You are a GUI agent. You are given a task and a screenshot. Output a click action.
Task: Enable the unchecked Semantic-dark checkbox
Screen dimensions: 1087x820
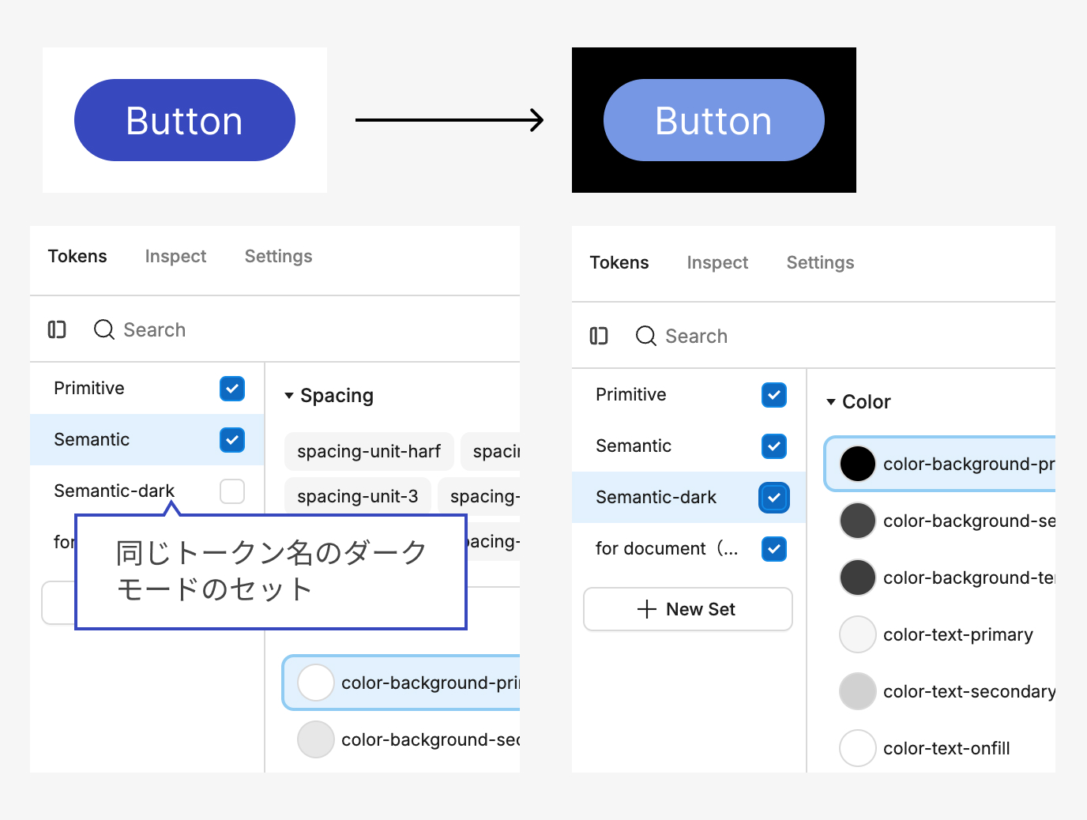pyautogui.click(x=232, y=491)
